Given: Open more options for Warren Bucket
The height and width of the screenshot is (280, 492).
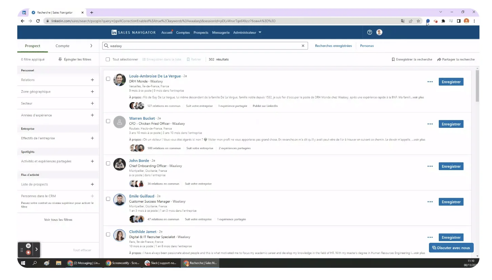Looking at the screenshot, I should pyautogui.click(x=430, y=124).
